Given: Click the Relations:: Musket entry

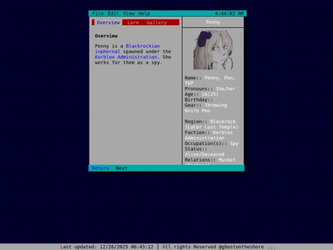Looking at the screenshot, I should pos(210,160).
